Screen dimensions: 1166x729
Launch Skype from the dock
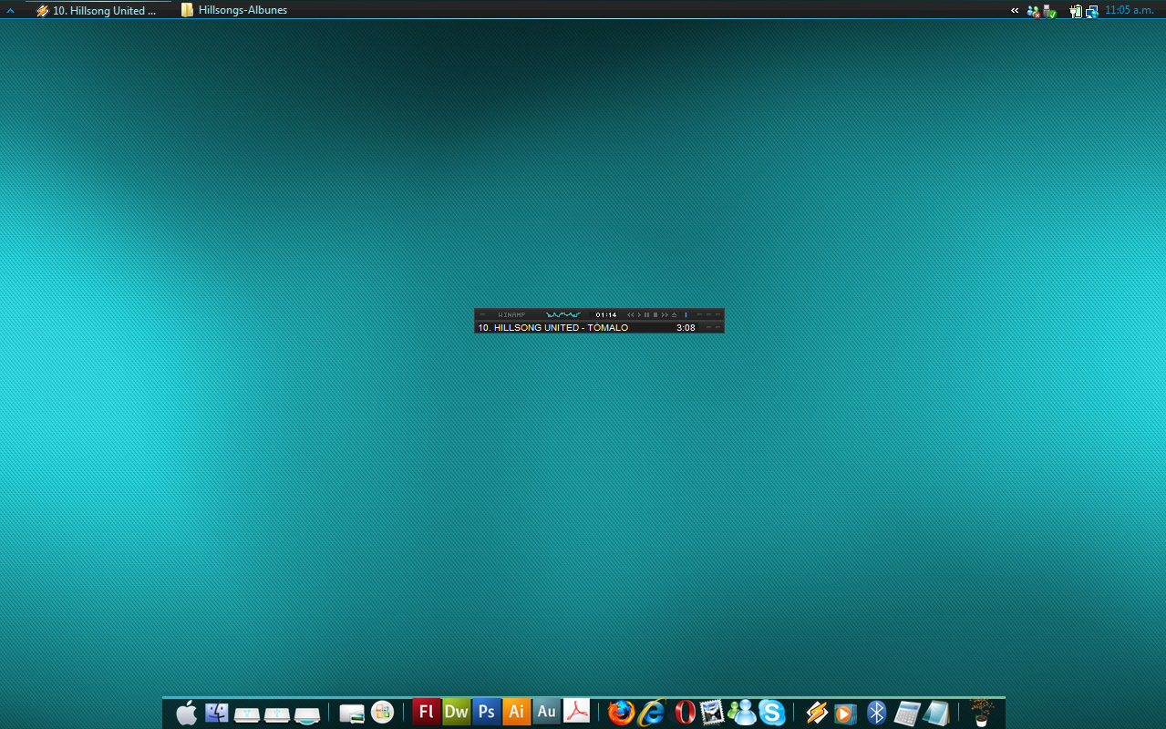coord(772,712)
